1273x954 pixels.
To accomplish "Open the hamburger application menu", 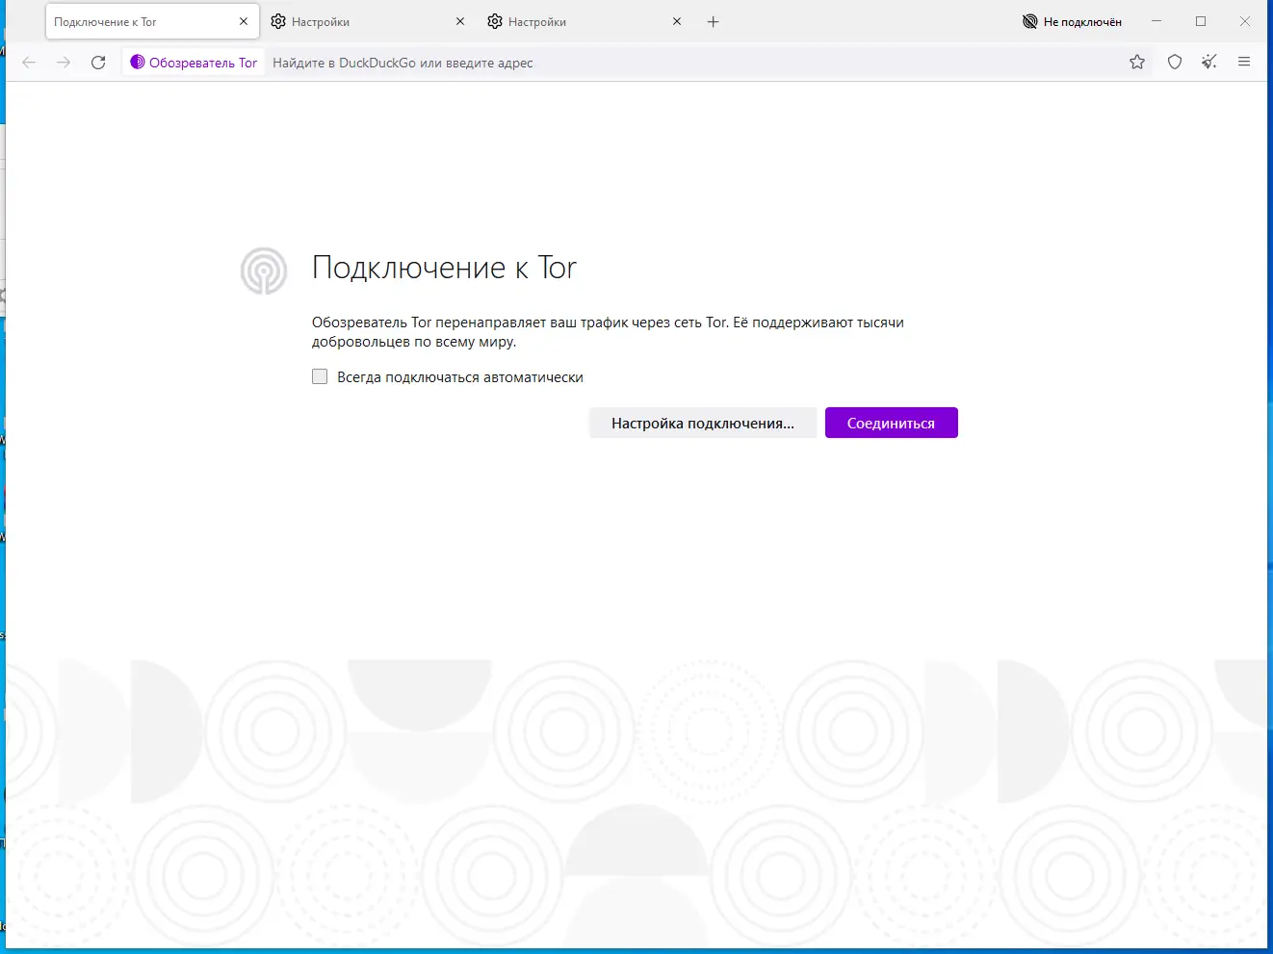I will (x=1244, y=63).
